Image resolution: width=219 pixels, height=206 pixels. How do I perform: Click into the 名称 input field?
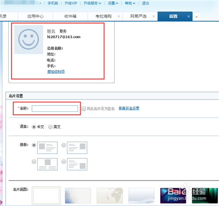55,109
